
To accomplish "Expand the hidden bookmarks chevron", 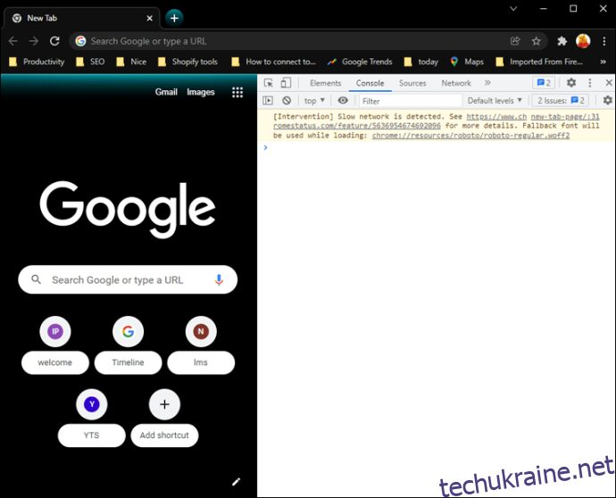I will pyautogui.click(x=603, y=62).
